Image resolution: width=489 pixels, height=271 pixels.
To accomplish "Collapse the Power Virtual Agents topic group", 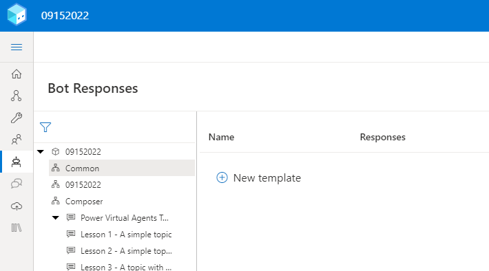I will tap(56, 218).
